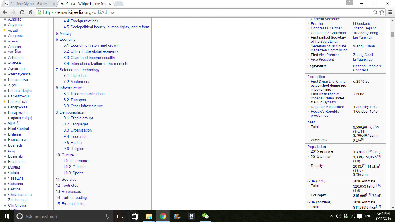This screenshot has width=395, height=222.
Task: Show hidden system tray icons
Action: (331, 216)
